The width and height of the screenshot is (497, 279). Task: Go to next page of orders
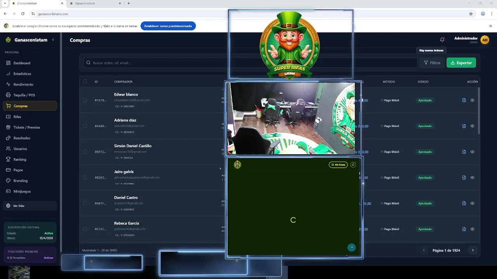tap(473, 250)
